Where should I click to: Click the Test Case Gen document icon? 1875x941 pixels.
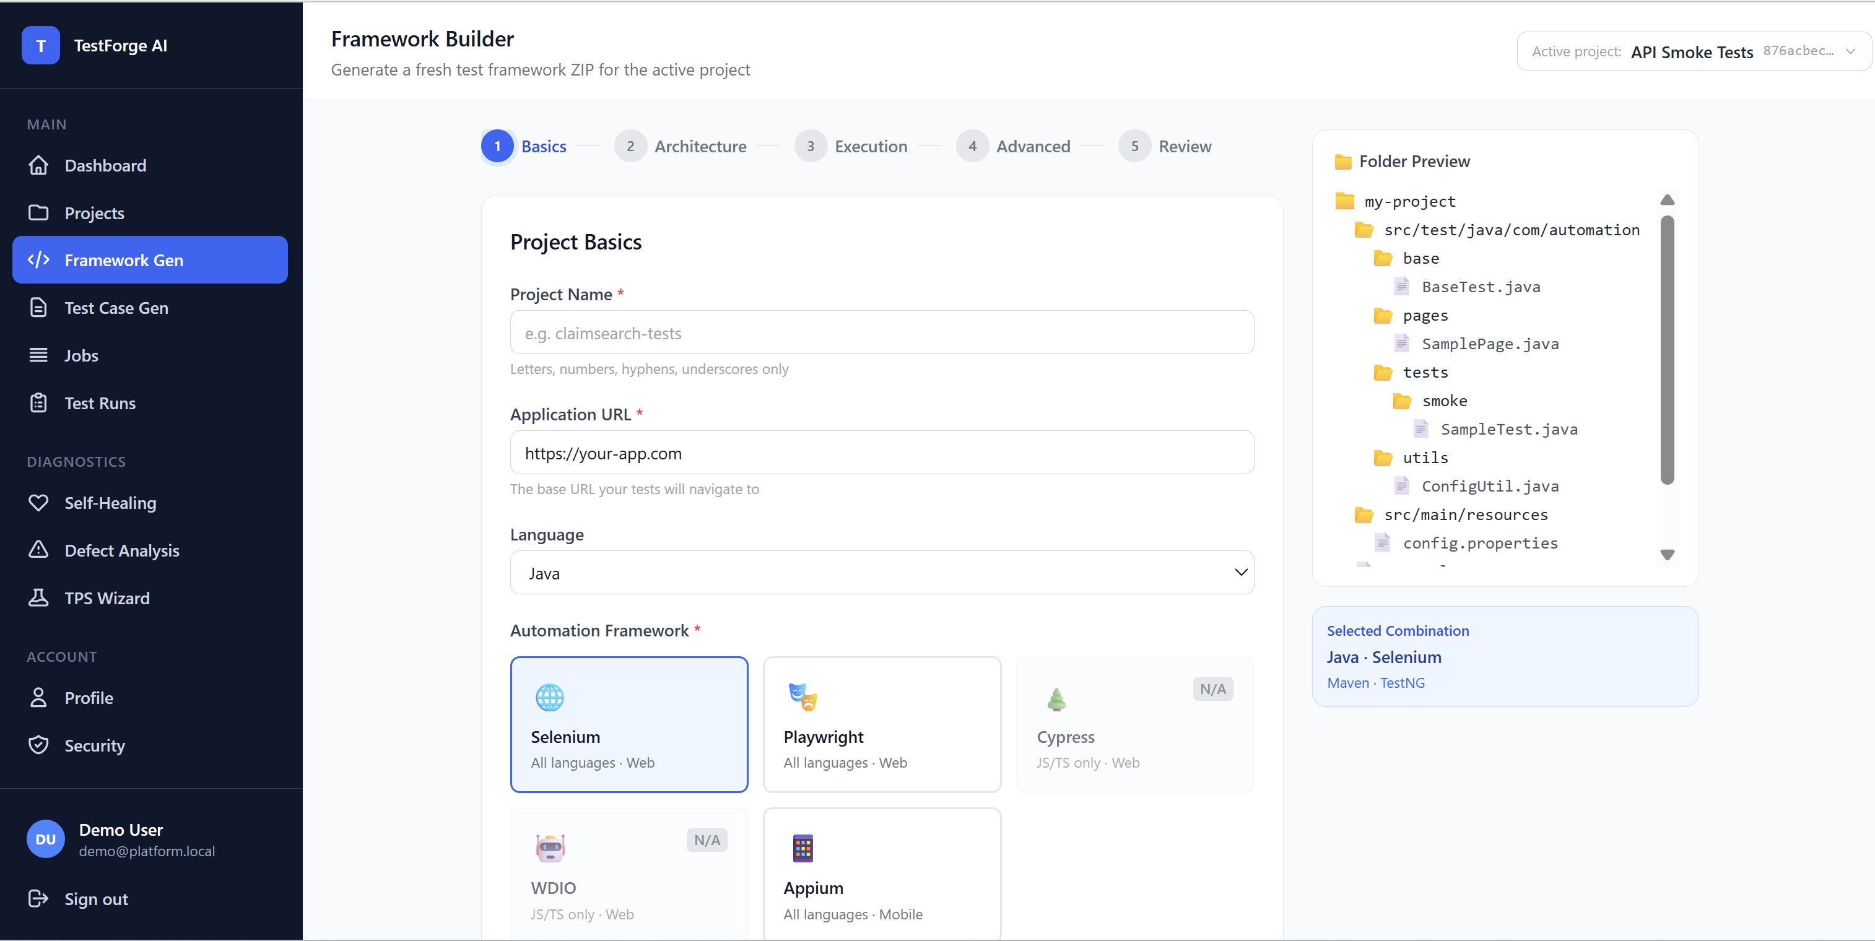click(x=38, y=307)
